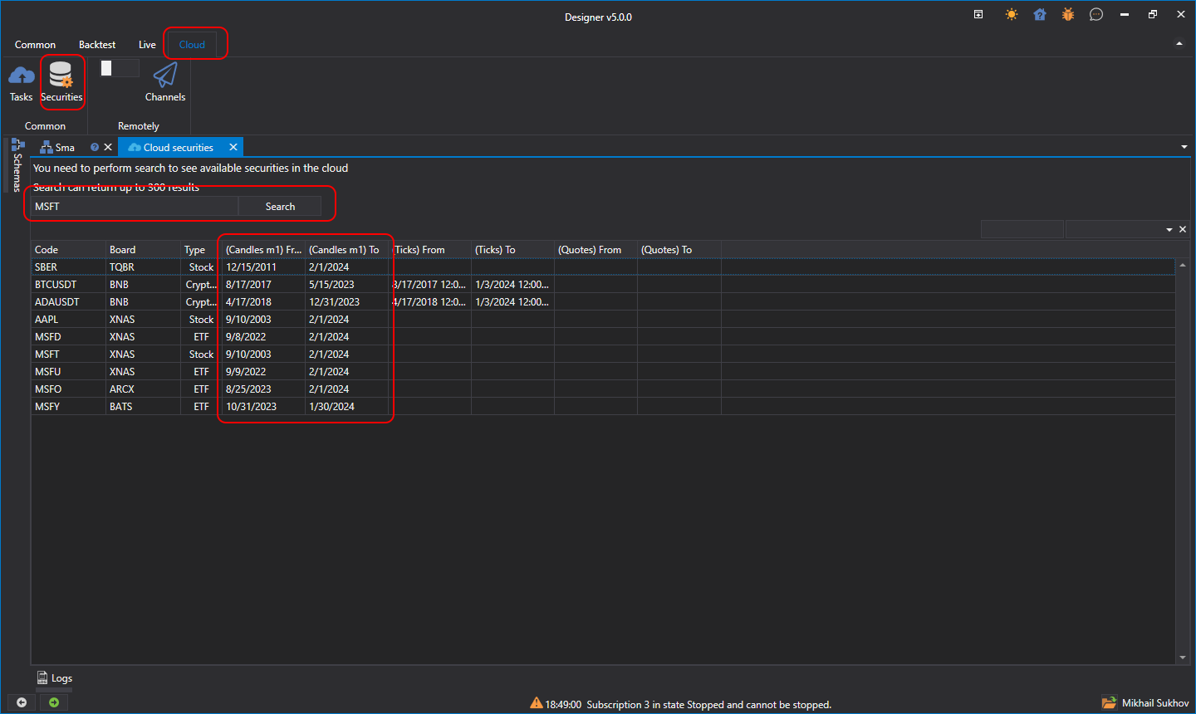Open help for the Sma tab
The height and width of the screenshot is (714, 1196).
click(x=95, y=147)
